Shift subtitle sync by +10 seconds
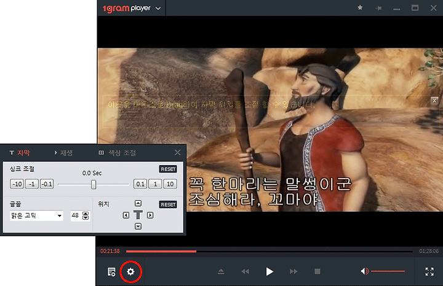 (x=170, y=184)
